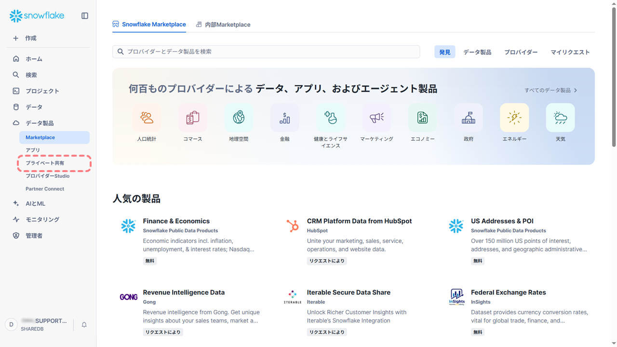Screen dimensions: 617x347
Task: Open Revenue Intelligence Data listing
Action: tap(184, 293)
